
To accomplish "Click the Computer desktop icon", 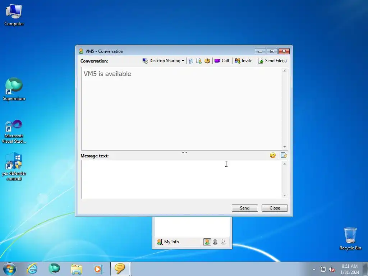I will point(14,15).
